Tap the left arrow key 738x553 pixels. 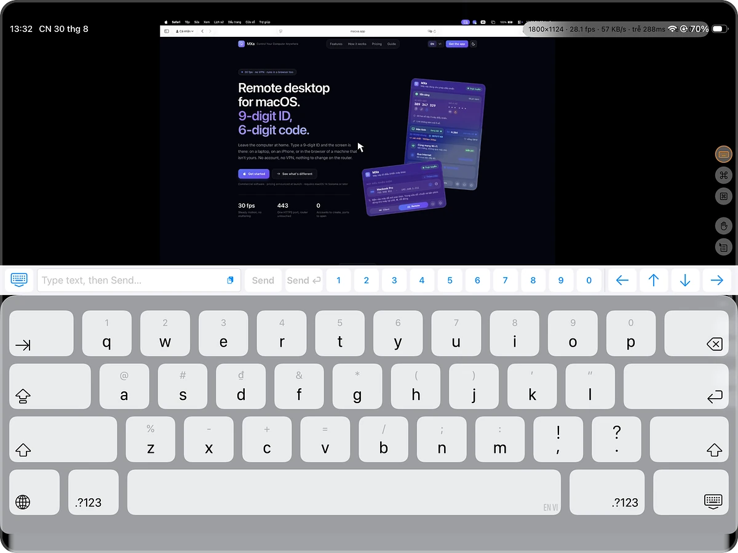pyautogui.click(x=622, y=280)
